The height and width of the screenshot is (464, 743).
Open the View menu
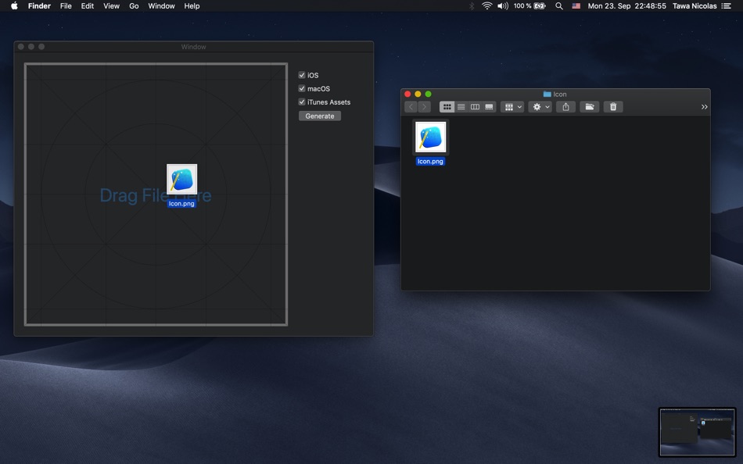111,5
